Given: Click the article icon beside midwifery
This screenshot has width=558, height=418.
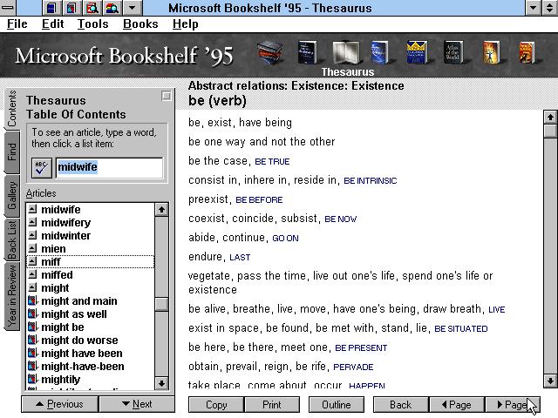Looking at the screenshot, I should [x=32, y=222].
